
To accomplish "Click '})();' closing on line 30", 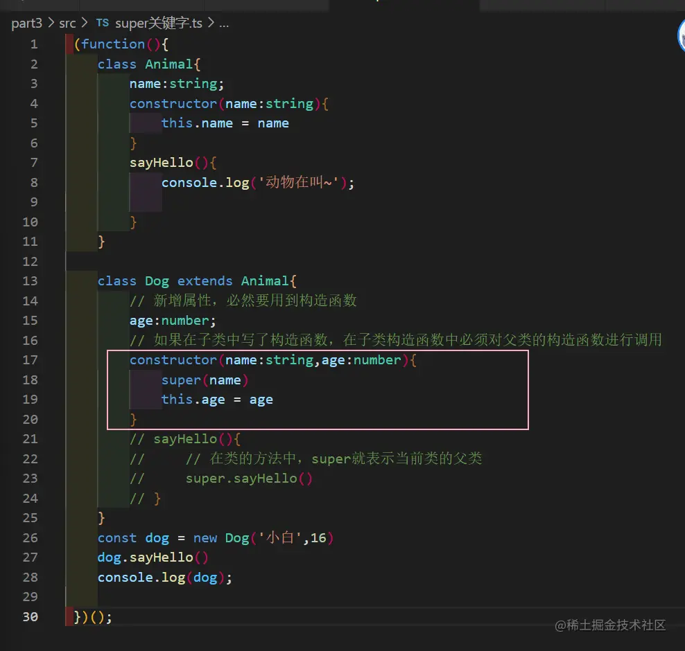I will (x=93, y=617).
